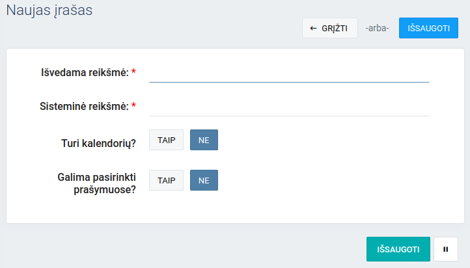The width and height of the screenshot is (470, 268).
Task: Click the Išvedama reikšmė label
Action: point(84,72)
